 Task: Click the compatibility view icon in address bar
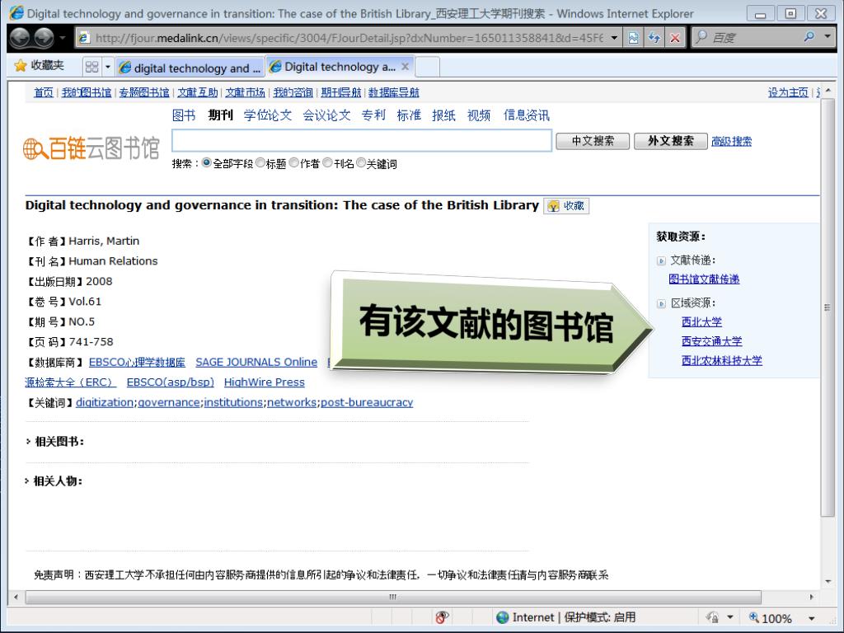coord(634,38)
